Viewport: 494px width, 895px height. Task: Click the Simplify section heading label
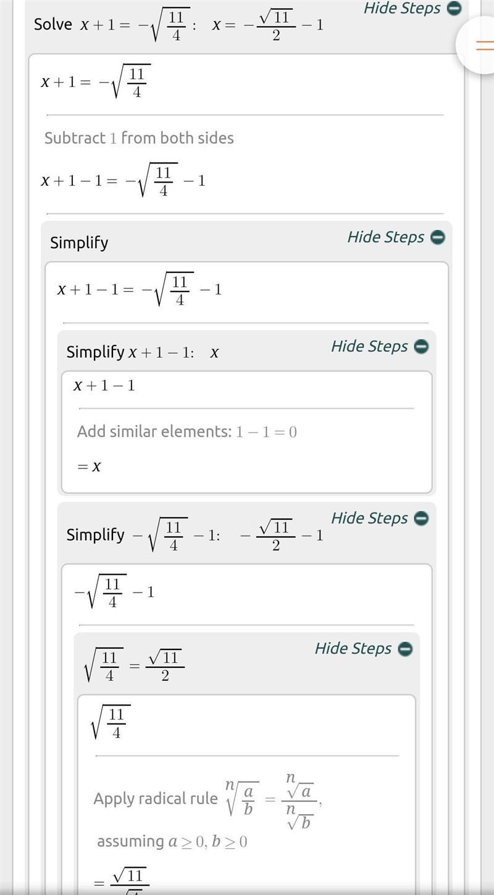point(79,243)
